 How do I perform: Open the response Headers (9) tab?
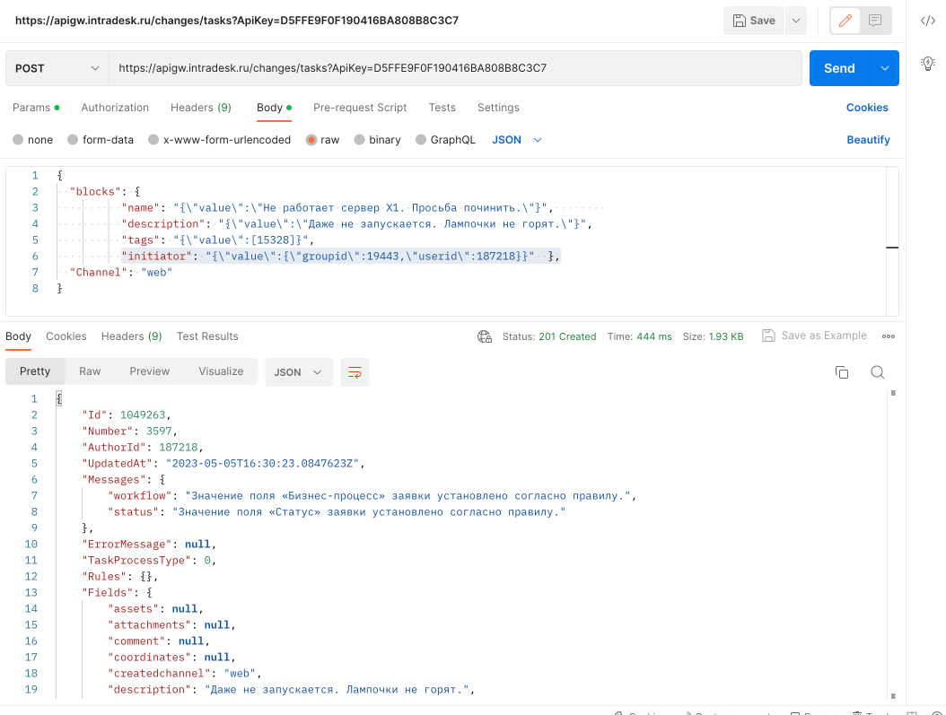coord(132,336)
